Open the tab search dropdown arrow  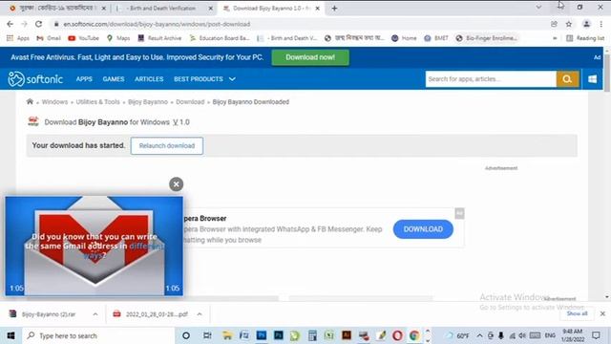tap(538, 7)
